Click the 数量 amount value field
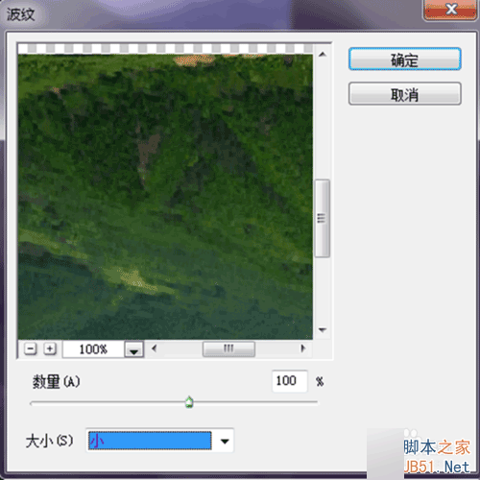480x480 pixels. coord(290,381)
